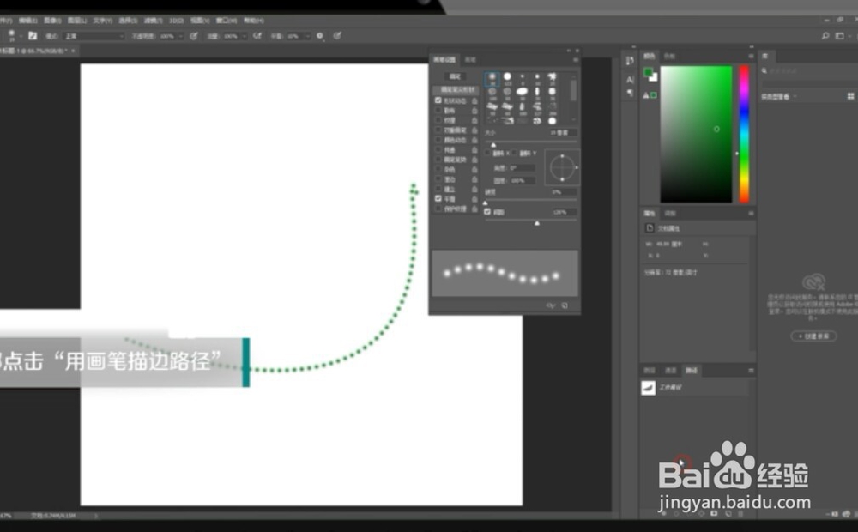This screenshot has width=858, height=532.
Task: Check the 翻转 Y flip checkbox
Action: click(514, 154)
